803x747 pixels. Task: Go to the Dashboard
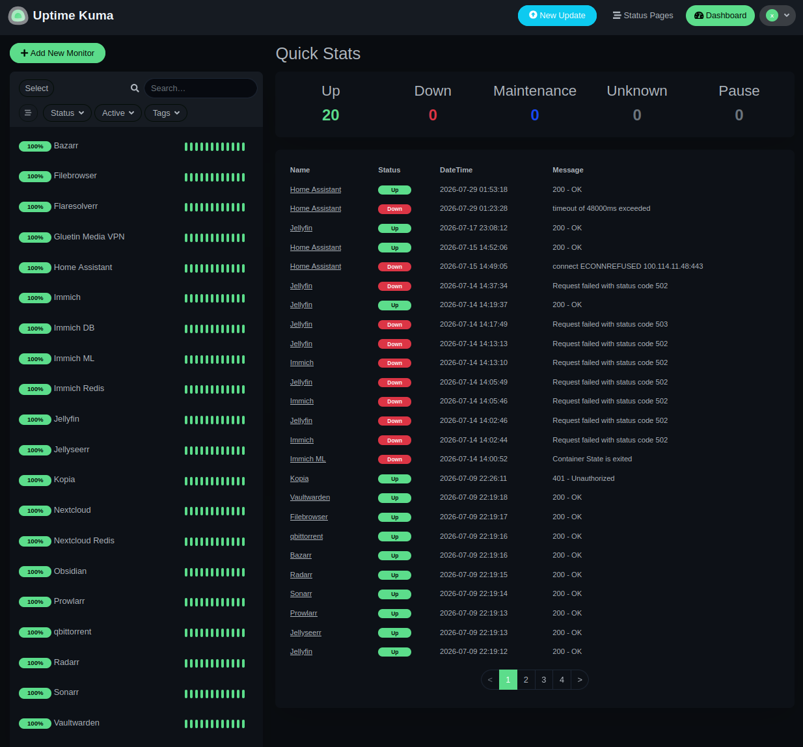point(720,16)
